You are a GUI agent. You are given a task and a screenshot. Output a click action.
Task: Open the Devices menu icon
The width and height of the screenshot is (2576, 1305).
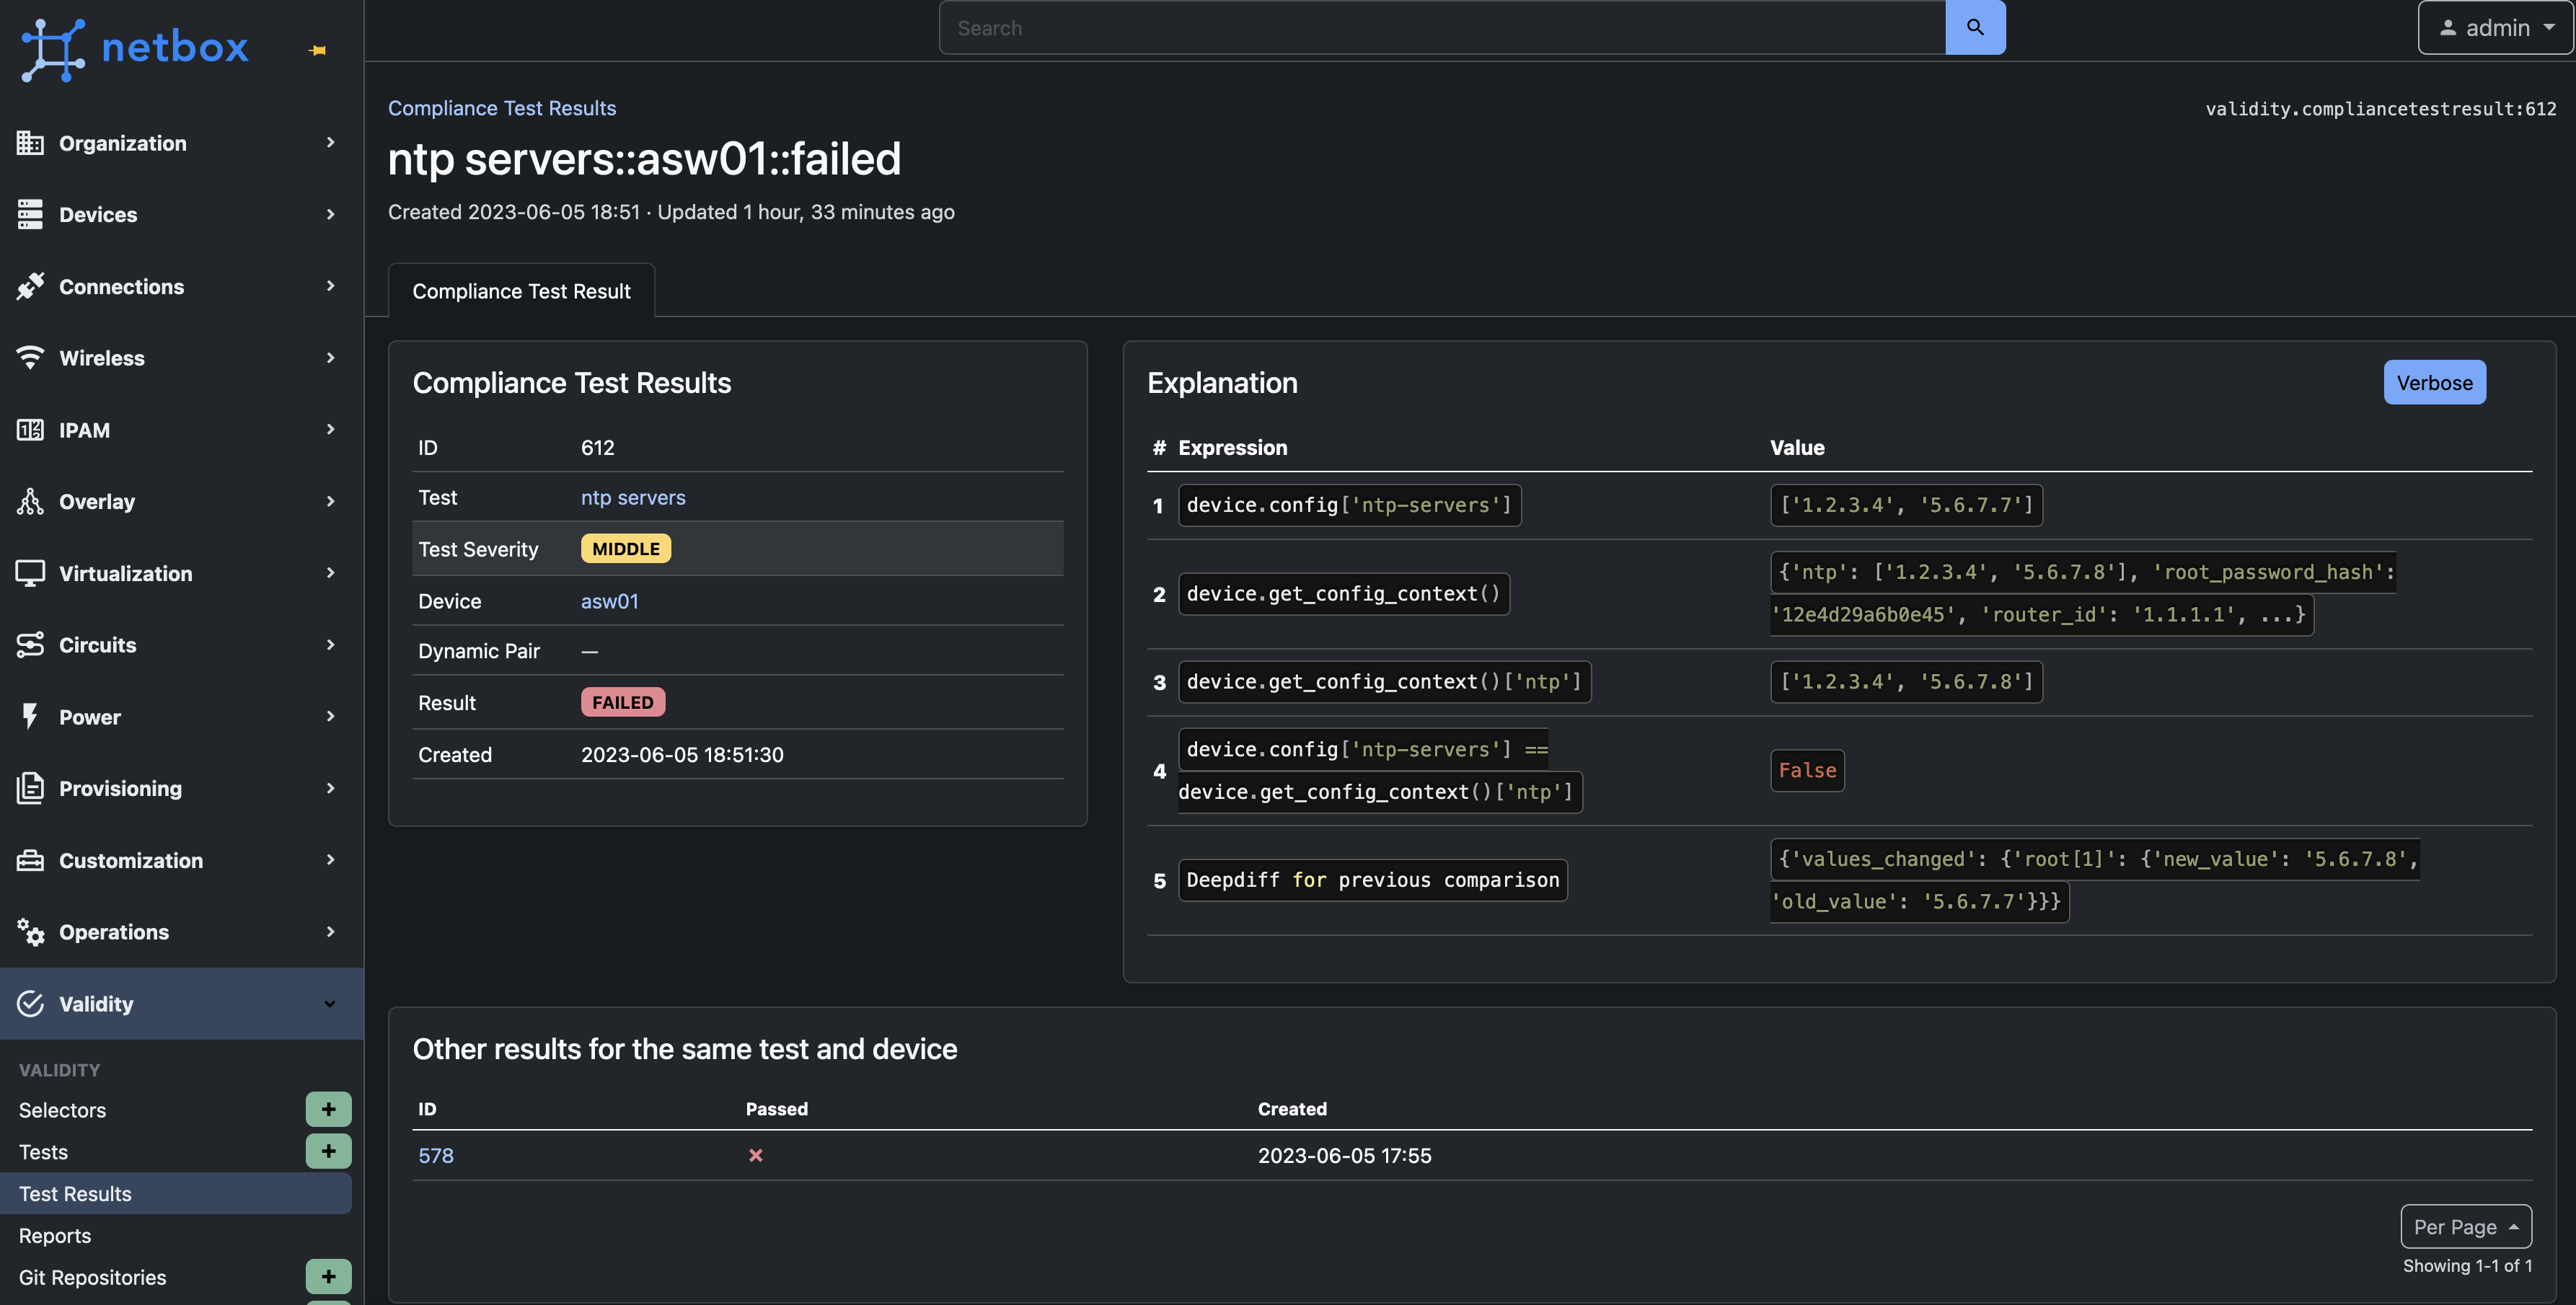tap(30, 214)
